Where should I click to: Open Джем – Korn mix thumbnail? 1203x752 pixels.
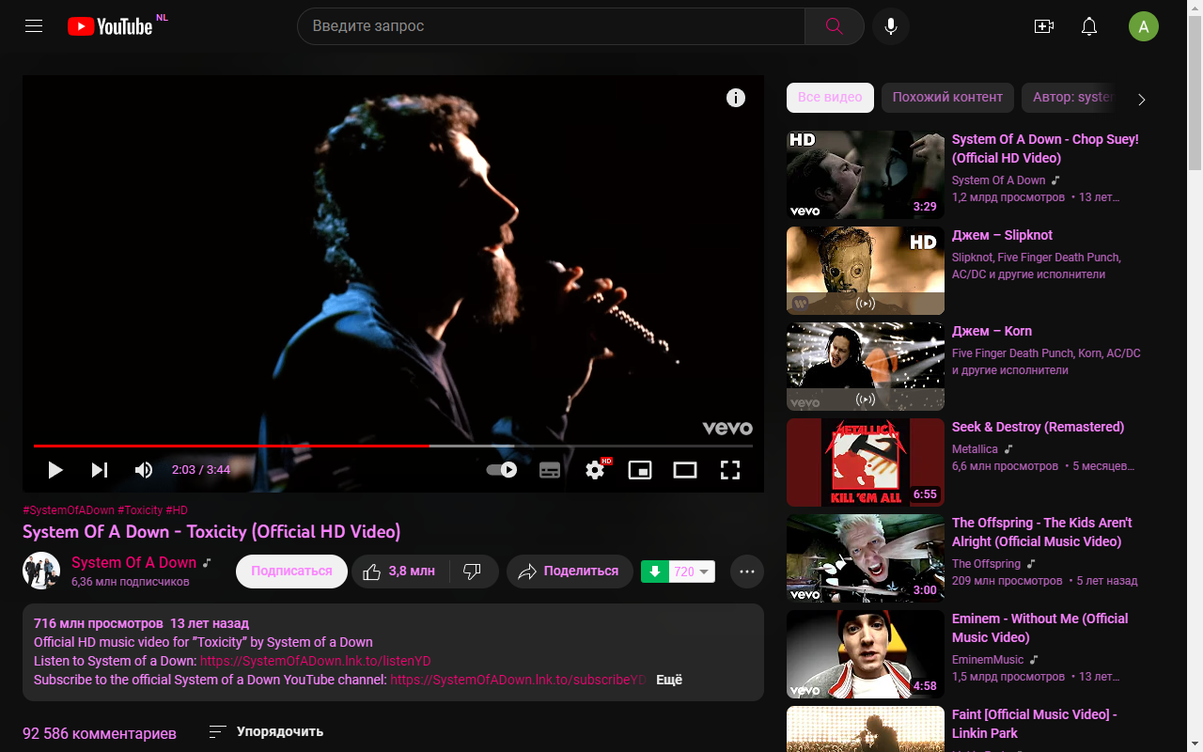pyautogui.click(x=866, y=367)
